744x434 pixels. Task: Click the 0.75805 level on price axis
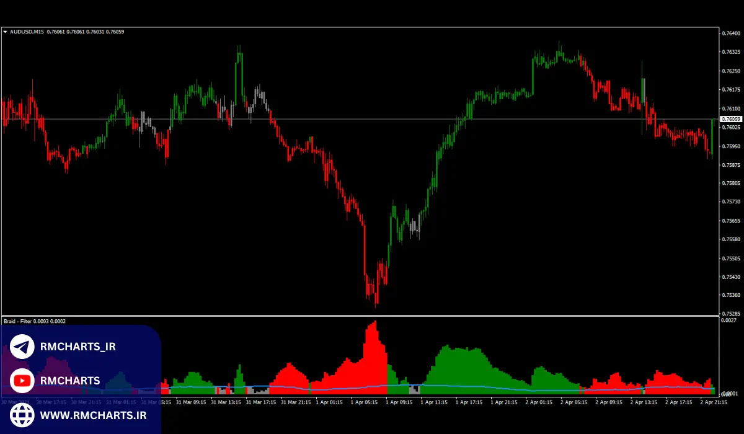(732, 184)
